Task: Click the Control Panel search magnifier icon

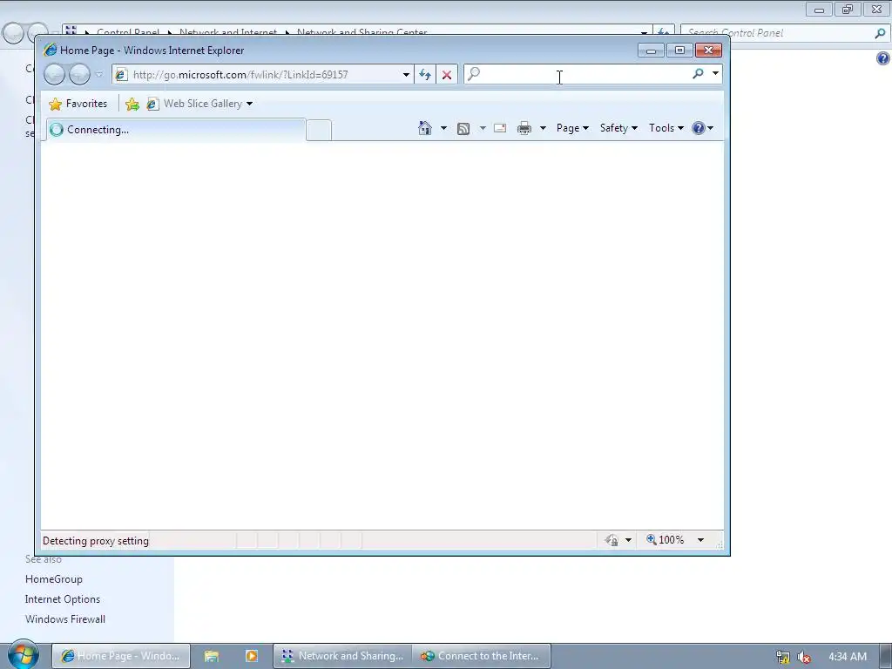Action: (x=880, y=33)
